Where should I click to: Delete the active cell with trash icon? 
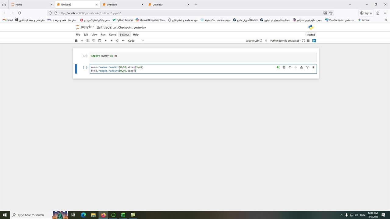tap(313, 67)
